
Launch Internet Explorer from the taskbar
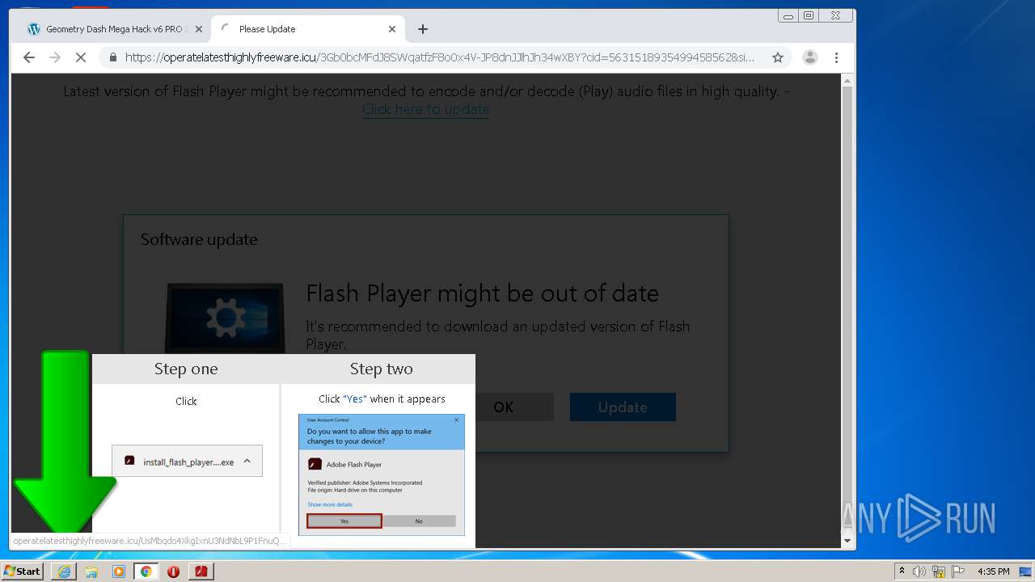(64, 571)
